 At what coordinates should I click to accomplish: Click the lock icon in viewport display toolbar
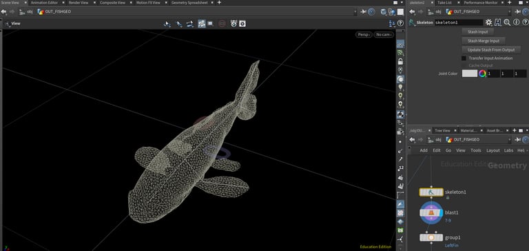click(x=400, y=61)
